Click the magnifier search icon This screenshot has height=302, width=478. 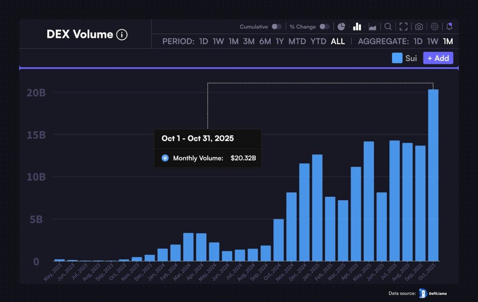(x=388, y=27)
